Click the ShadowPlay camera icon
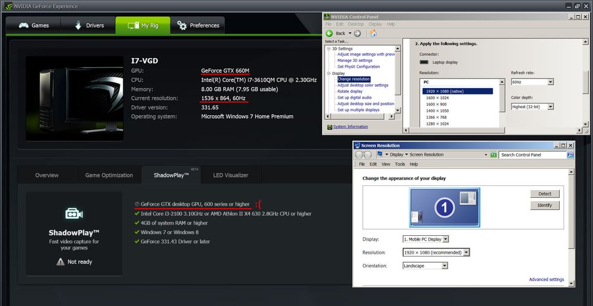593x306 pixels. tap(74, 213)
